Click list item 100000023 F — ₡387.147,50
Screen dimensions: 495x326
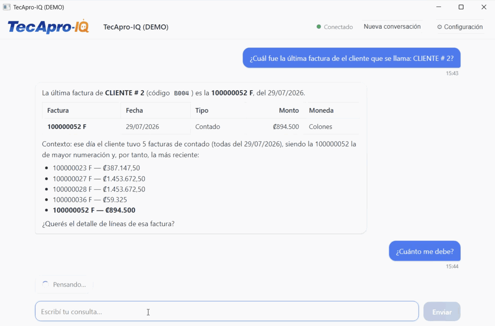coord(96,168)
